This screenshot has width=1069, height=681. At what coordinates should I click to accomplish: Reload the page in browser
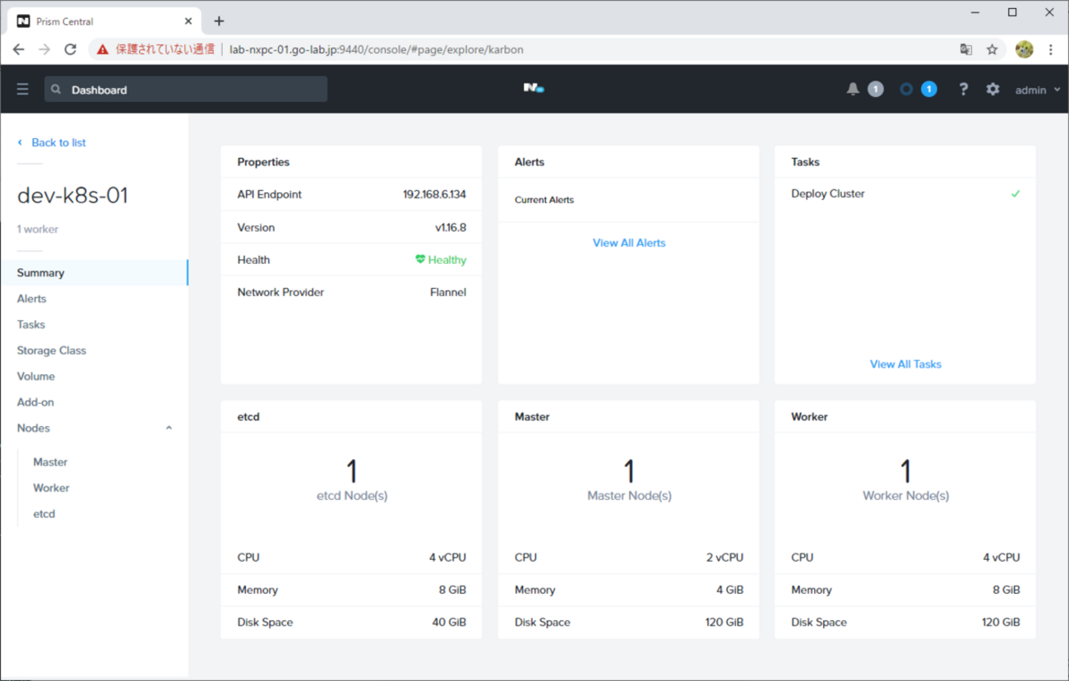(71, 49)
